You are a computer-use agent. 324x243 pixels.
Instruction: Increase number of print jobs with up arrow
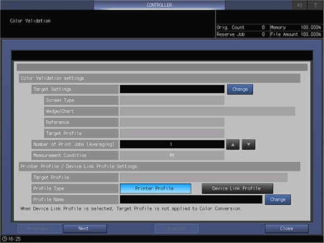[x=233, y=145]
